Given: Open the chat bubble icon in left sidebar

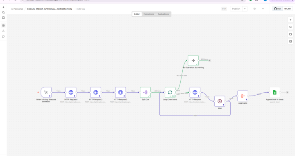Looking at the screenshot, I should click(x=3, y=37).
